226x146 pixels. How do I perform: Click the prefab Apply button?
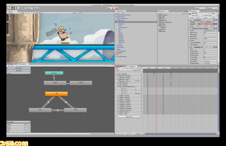213,18
